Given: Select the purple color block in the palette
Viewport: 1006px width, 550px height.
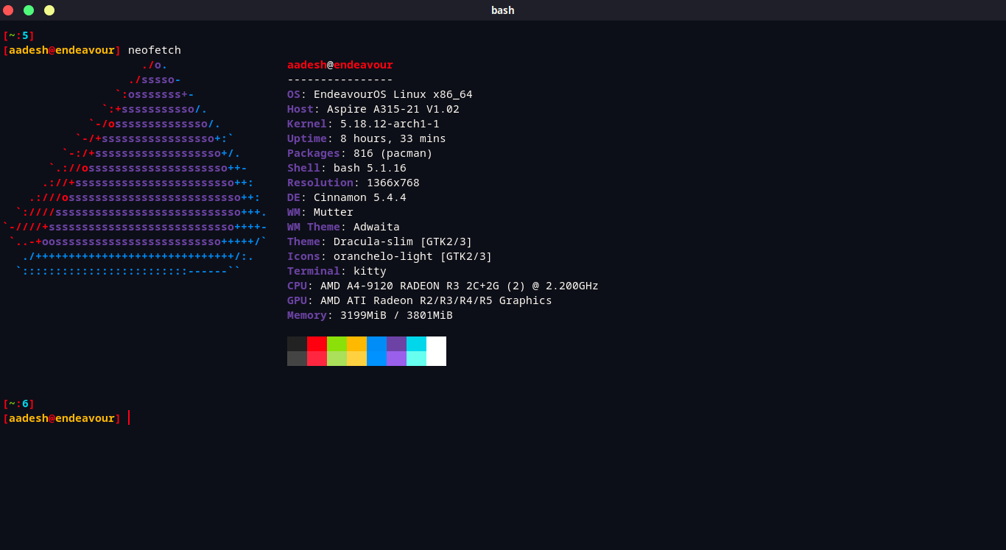Looking at the screenshot, I should (x=396, y=344).
